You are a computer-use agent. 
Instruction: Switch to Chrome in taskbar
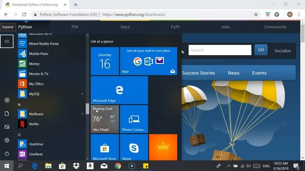[118, 166]
